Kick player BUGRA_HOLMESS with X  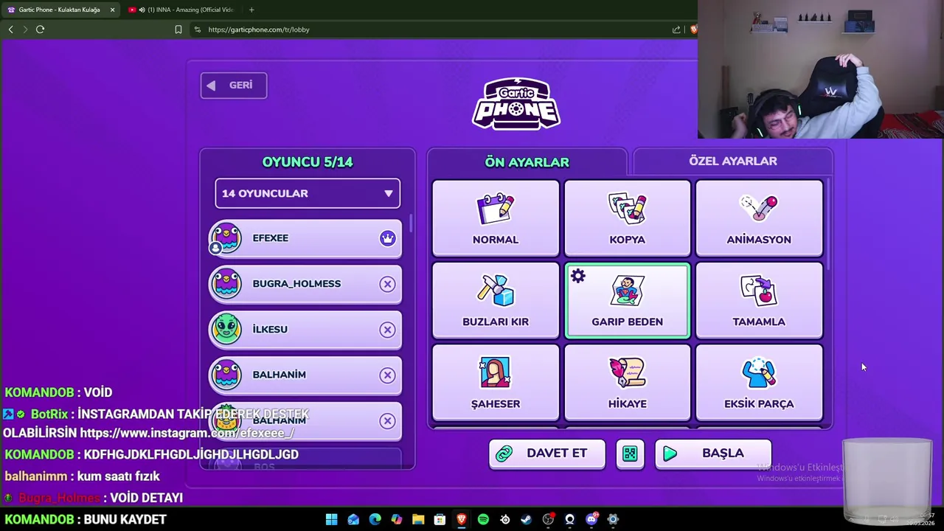387,284
